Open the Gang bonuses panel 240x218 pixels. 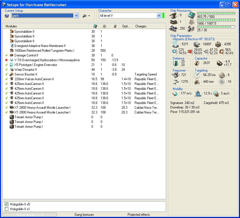tap(84, 214)
